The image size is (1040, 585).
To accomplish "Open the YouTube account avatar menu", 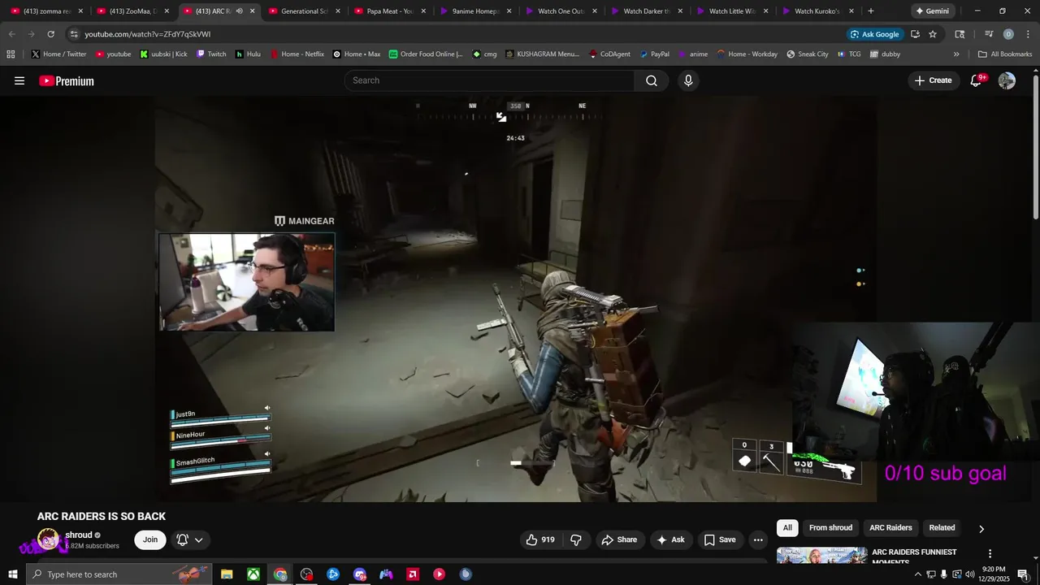I will point(1007,80).
